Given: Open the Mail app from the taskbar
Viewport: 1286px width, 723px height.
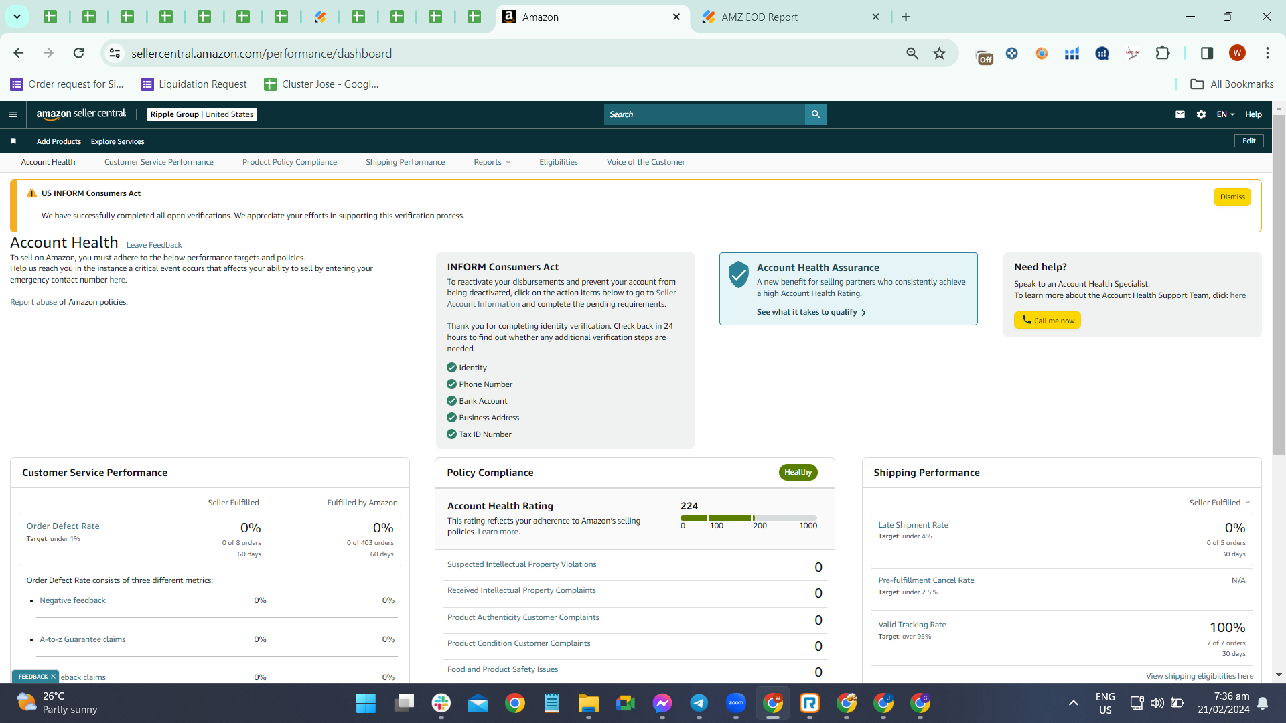Looking at the screenshot, I should [x=478, y=703].
